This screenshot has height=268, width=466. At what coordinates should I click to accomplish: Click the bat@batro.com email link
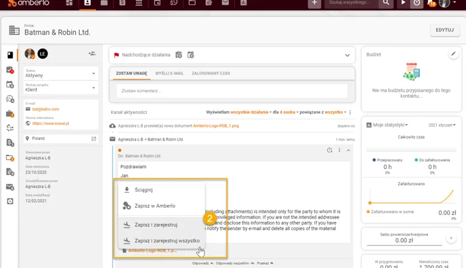45,109
